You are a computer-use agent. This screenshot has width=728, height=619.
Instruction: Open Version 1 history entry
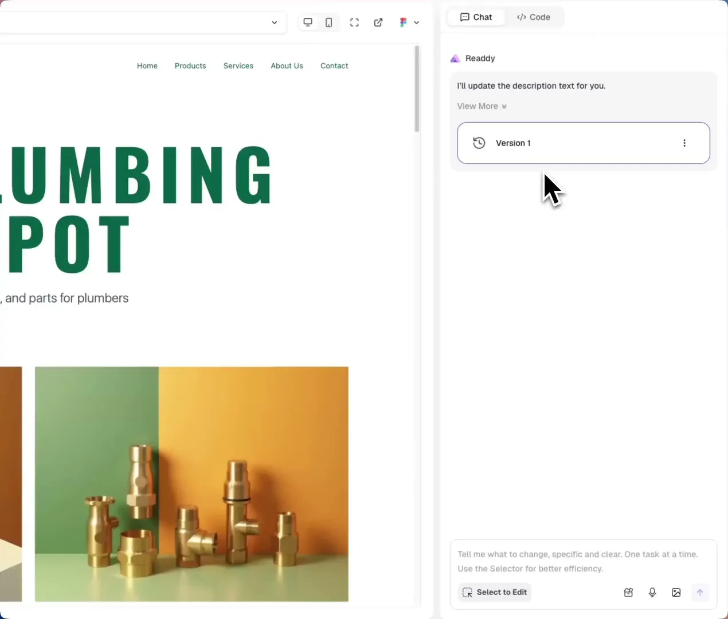click(513, 143)
